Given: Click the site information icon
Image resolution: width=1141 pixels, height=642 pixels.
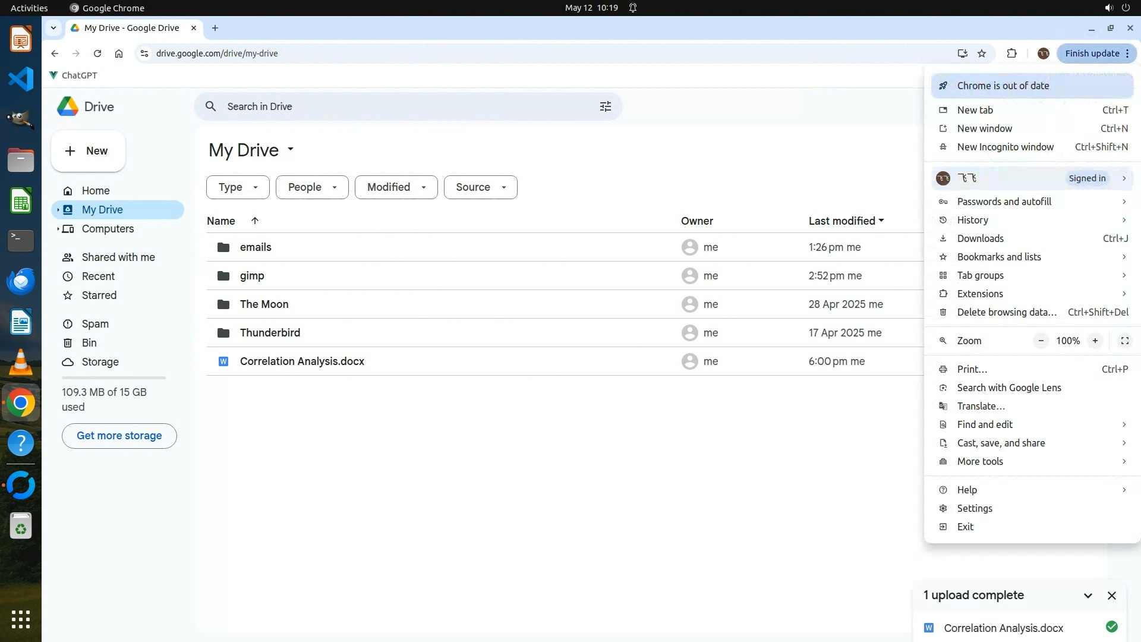Looking at the screenshot, I should click(x=144, y=53).
